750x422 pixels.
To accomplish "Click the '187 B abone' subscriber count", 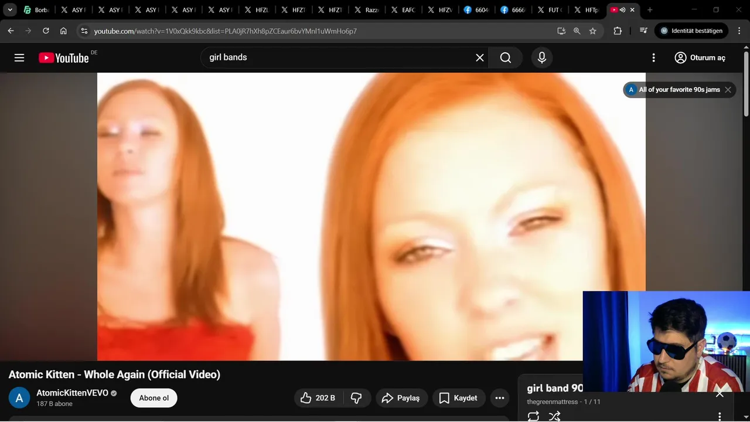I will (54, 404).
